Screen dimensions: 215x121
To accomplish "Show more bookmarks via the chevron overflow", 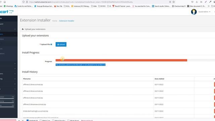I will [209, 6].
